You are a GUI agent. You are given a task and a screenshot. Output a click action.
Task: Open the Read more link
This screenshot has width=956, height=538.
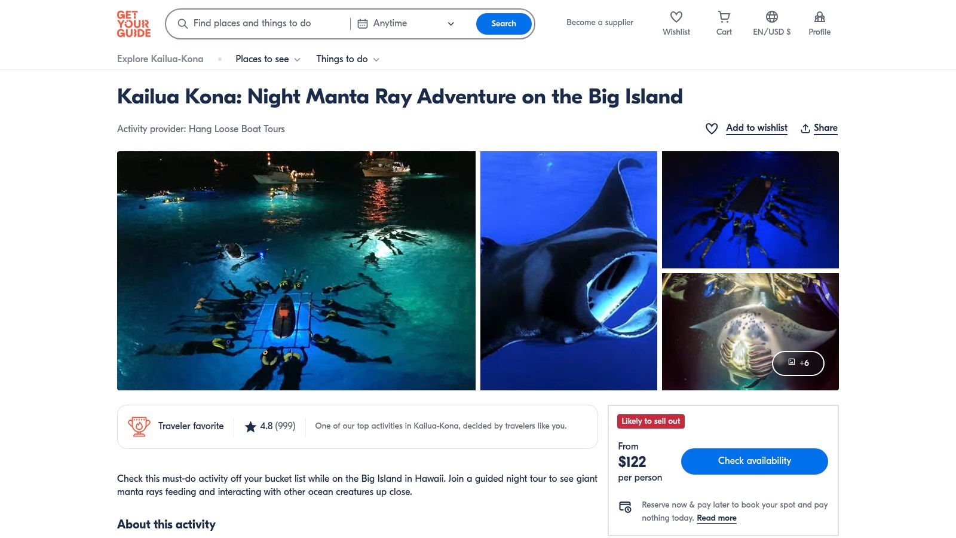pyautogui.click(x=716, y=518)
